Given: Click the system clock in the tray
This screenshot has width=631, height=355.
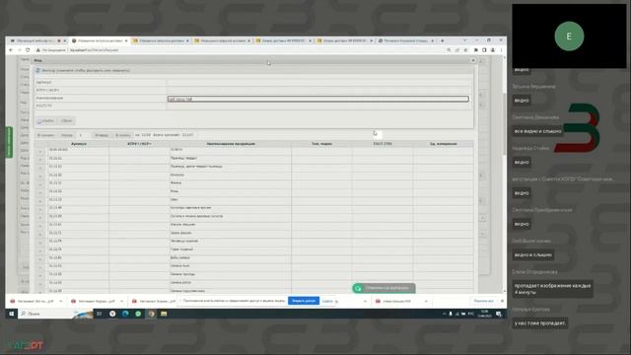Looking at the screenshot, I should click(484, 314).
